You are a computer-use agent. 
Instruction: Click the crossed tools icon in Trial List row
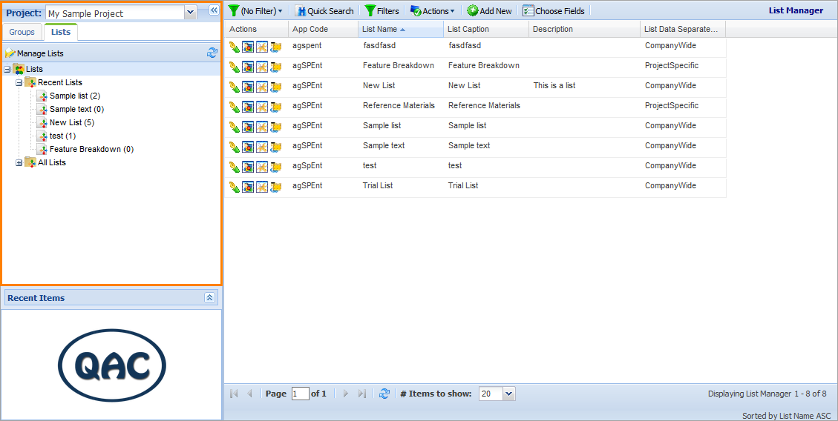(x=262, y=187)
